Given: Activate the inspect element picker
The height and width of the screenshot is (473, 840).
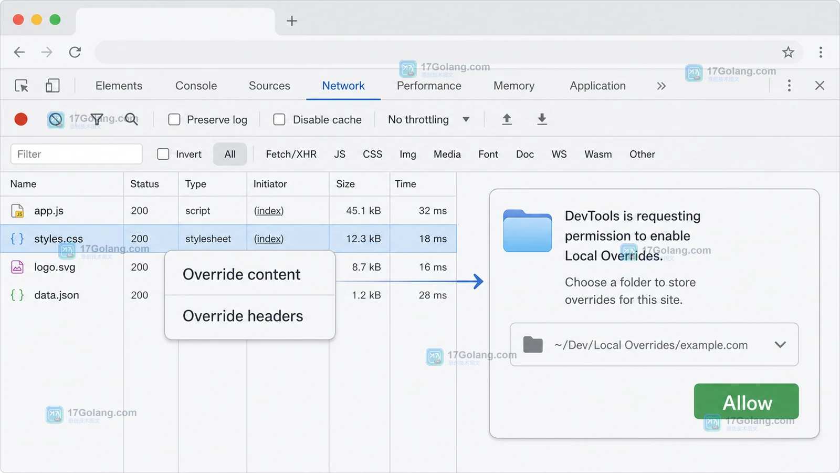Looking at the screenshot, I should pyautogui.click(x=22, y=86).
